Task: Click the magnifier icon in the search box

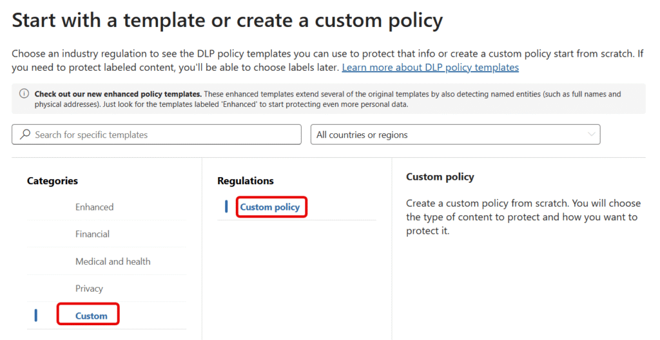Action: (25, 134)
